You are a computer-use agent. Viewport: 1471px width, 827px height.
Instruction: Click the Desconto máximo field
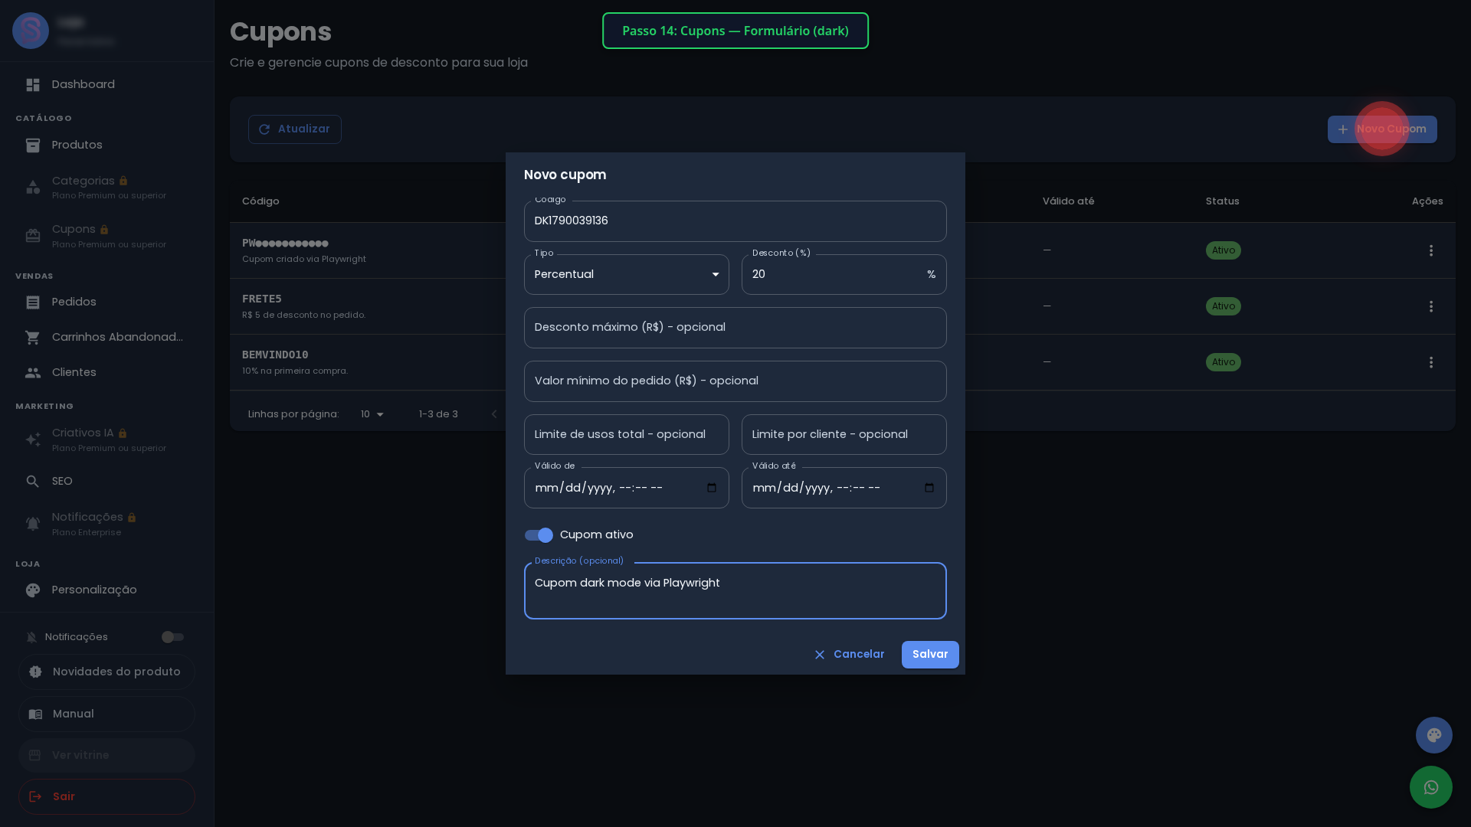click(735, 328)
